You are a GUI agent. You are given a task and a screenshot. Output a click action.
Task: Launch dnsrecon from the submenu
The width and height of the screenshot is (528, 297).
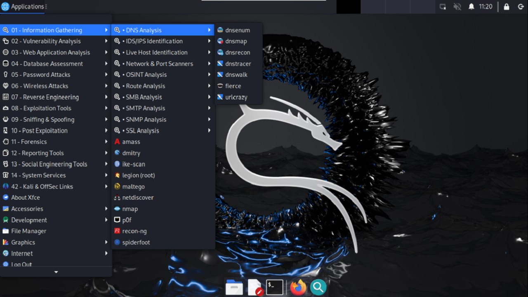pos(238,52)
